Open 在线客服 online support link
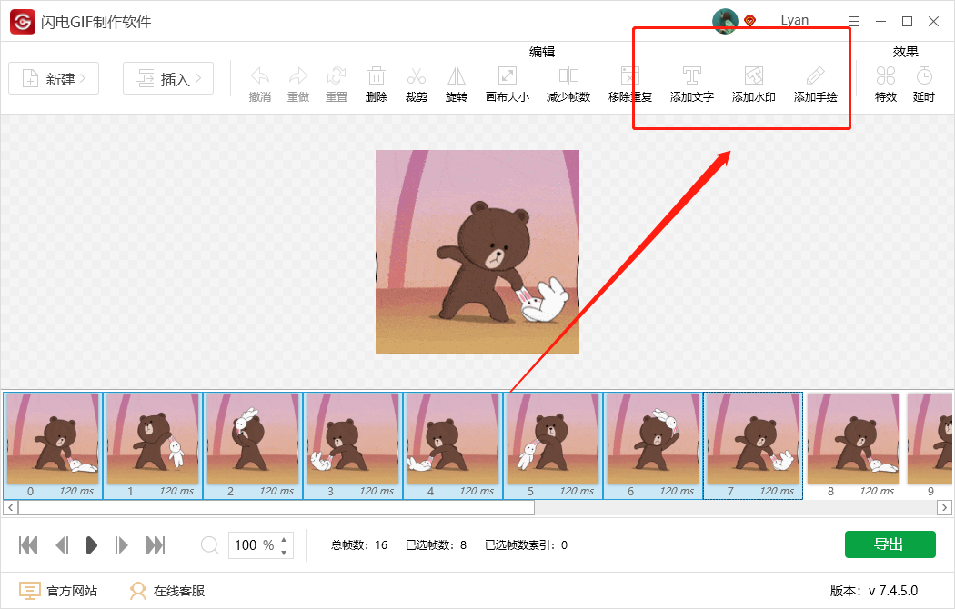 [167, 591]
